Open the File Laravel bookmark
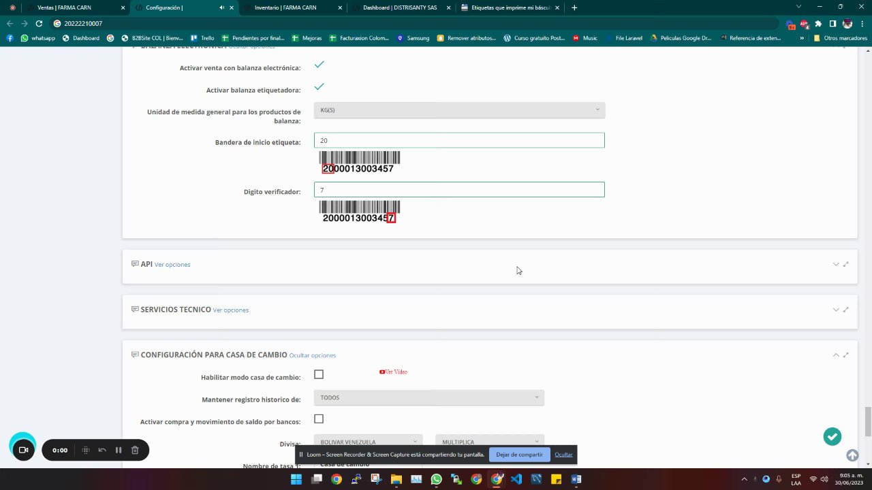The width and height of the screenshot is (872, 490). (x=623, y=38)
